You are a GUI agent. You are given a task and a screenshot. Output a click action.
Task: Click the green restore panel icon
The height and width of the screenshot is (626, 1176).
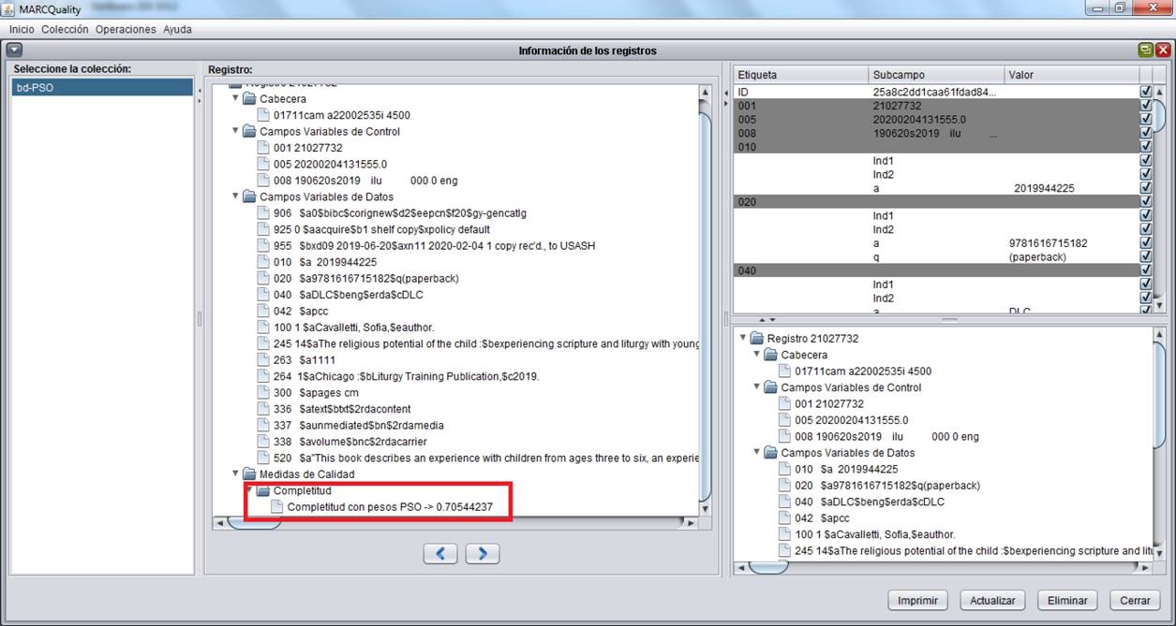[1145, 51]
